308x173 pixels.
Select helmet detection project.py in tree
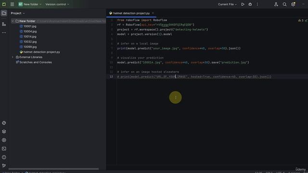click(x=40, y=52)
